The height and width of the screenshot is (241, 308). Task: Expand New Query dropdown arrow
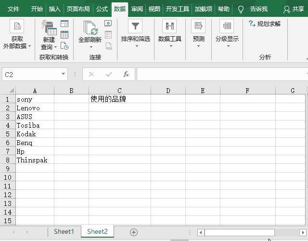(x=56, y=47)
